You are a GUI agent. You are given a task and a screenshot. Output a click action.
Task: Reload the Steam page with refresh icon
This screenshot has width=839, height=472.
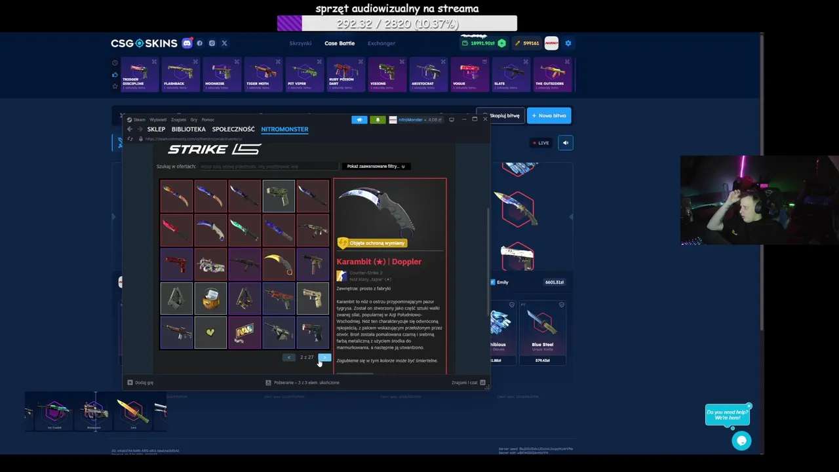(x=130, y=139)
